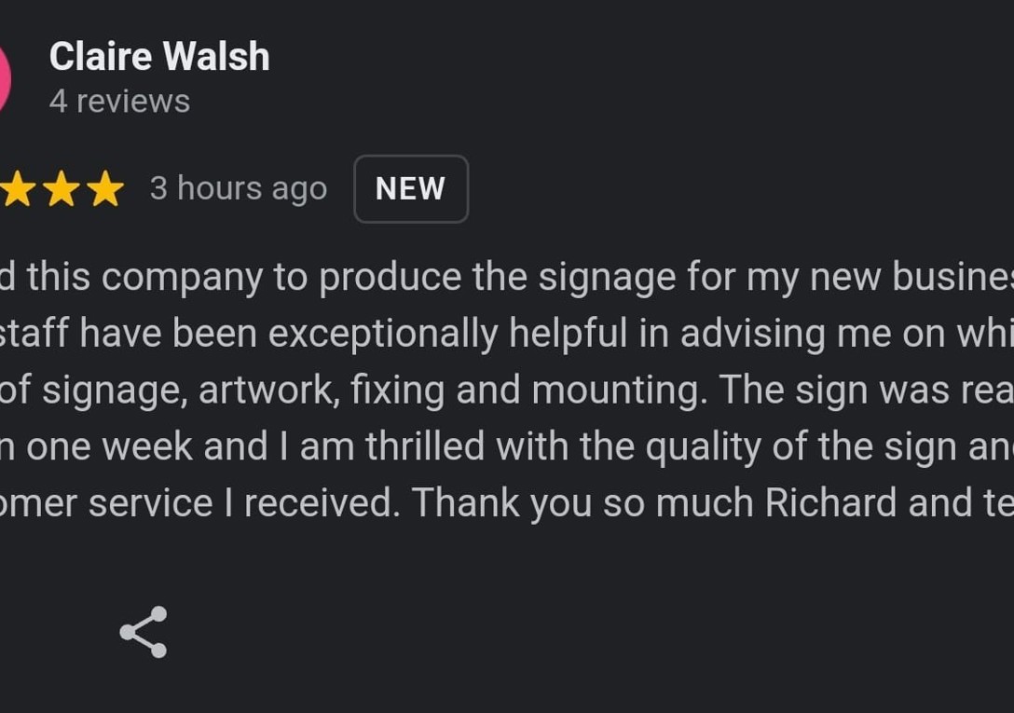The image size is (1014, 713).
Task: Open reviewer name Claire Walsh
Action: (x=159, y=57)
